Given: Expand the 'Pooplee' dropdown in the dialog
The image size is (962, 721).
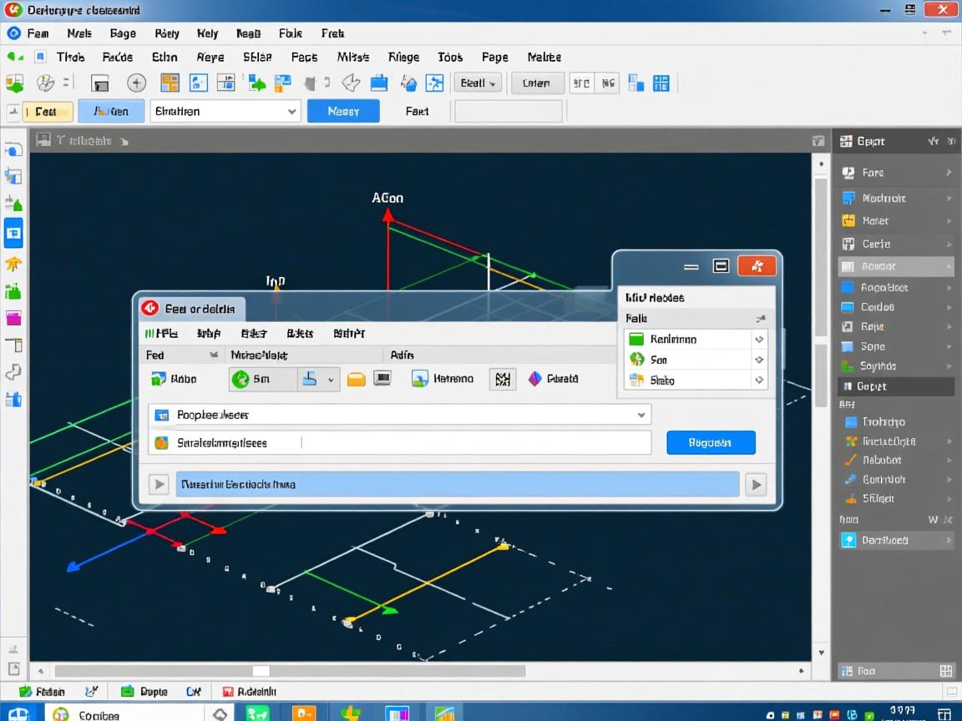Looking at the screenshot, I should (x=641, y=415).
